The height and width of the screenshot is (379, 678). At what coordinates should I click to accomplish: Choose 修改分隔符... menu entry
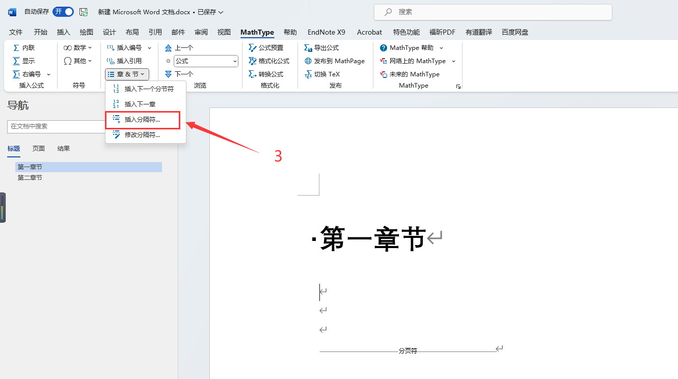[145, 135]
